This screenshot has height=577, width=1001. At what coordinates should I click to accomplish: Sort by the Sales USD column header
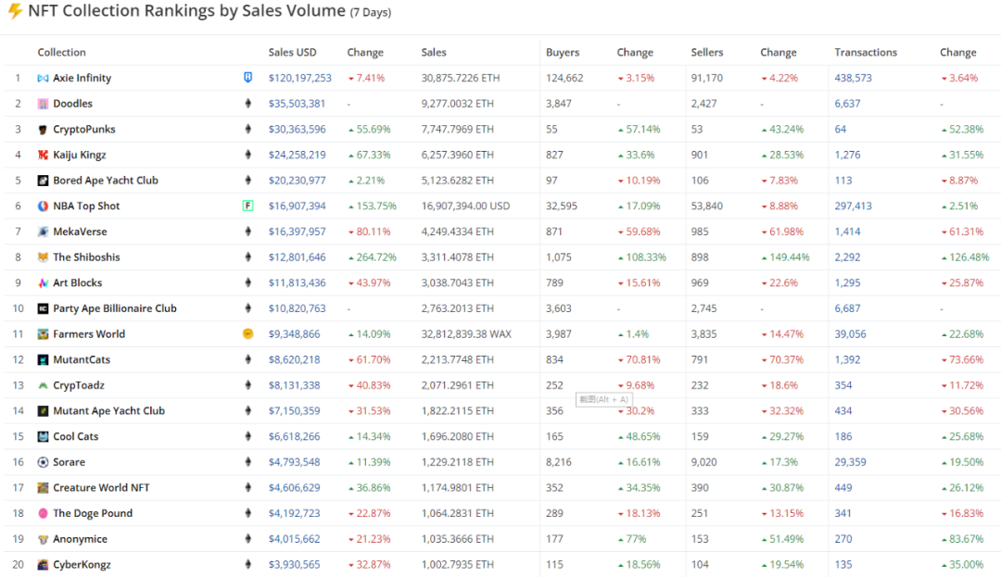click(x=292, y=52)
